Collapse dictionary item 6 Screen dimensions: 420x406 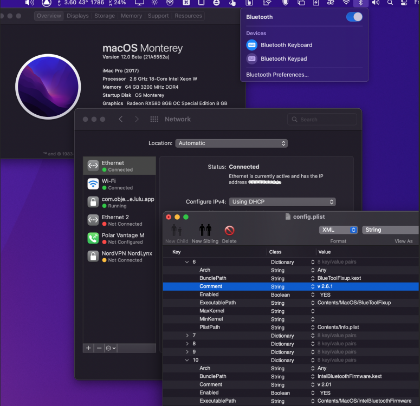pyautogui.click(x=187, y=262)
